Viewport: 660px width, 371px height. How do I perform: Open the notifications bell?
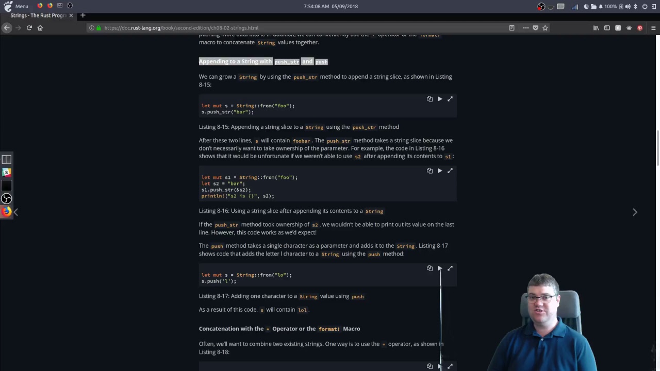(x=601, y=7)
